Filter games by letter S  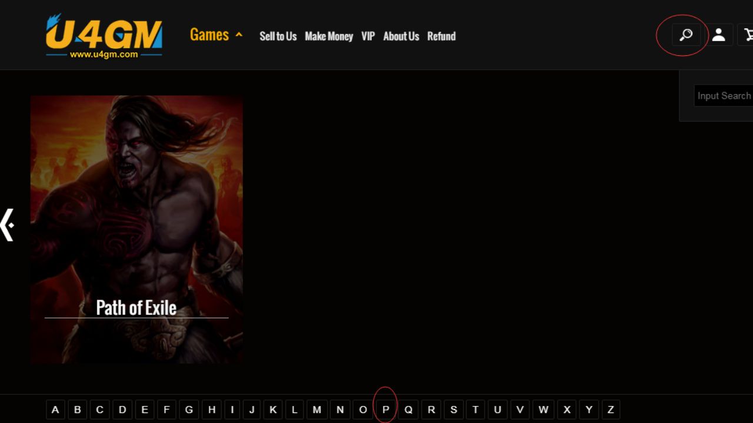(x=453, y=409)
